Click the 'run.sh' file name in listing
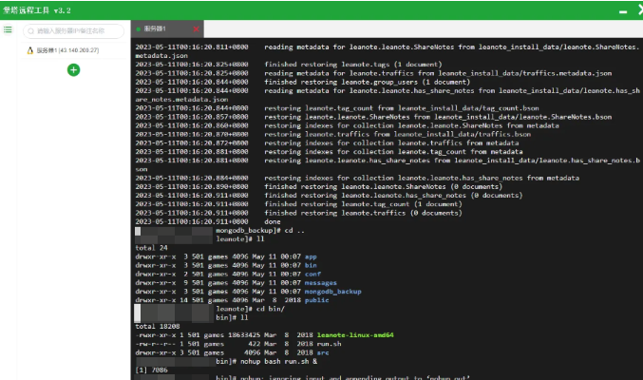The height and width of the screenshot is (380, 643). (329, 344)
